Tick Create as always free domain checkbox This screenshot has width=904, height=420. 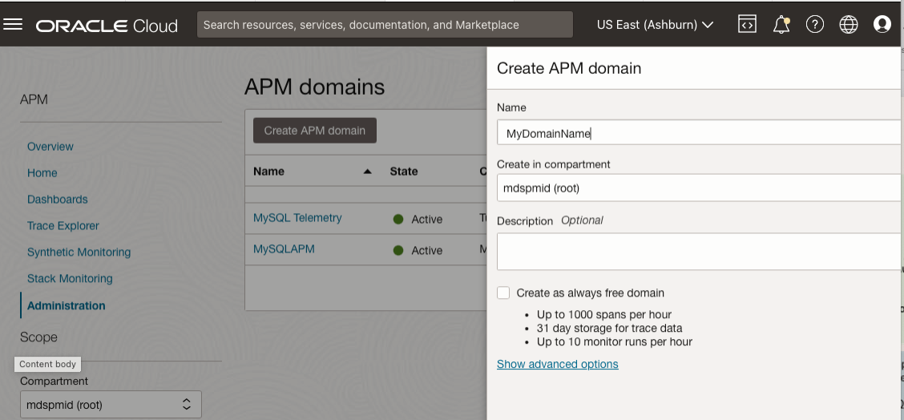click(x=503, y=293)
